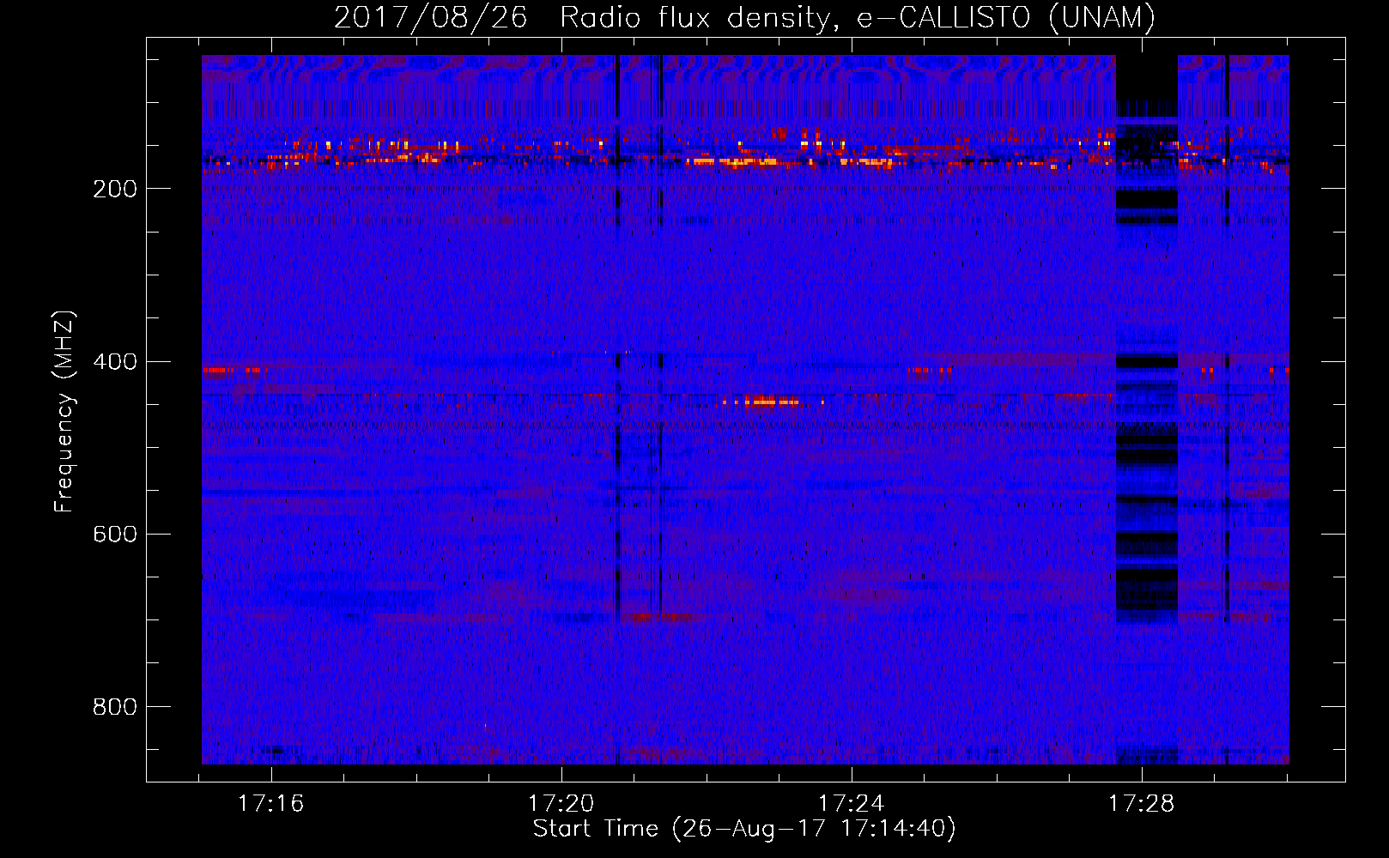Click the 'Frequency (MHZ)' y-axis label
1389x858 pixels.
64,412
